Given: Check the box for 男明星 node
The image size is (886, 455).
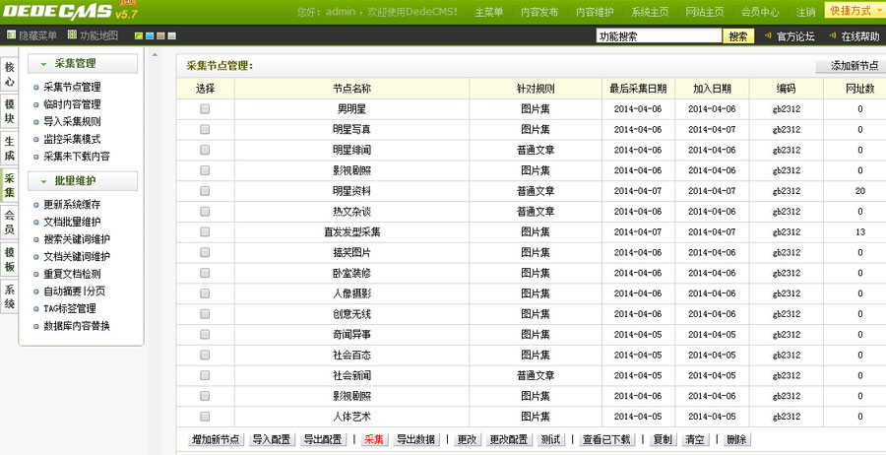Looking at the screenshot, I should [205, 109].
